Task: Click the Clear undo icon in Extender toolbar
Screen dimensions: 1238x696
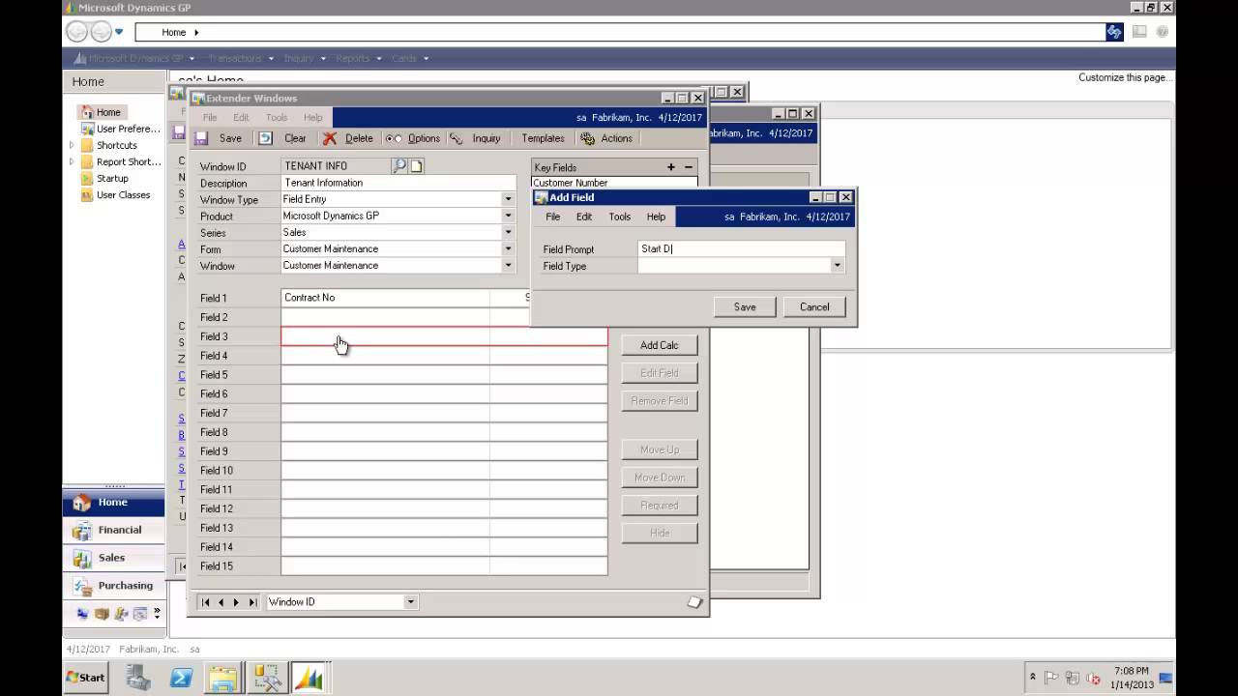Action: pos(266,138)
